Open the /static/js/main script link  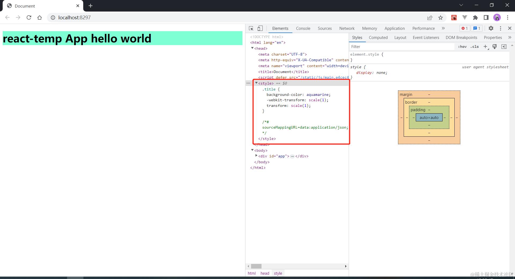click(x=325, y=78)
